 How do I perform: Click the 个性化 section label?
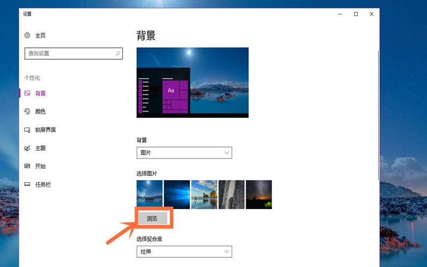click(x=32, y=78)
